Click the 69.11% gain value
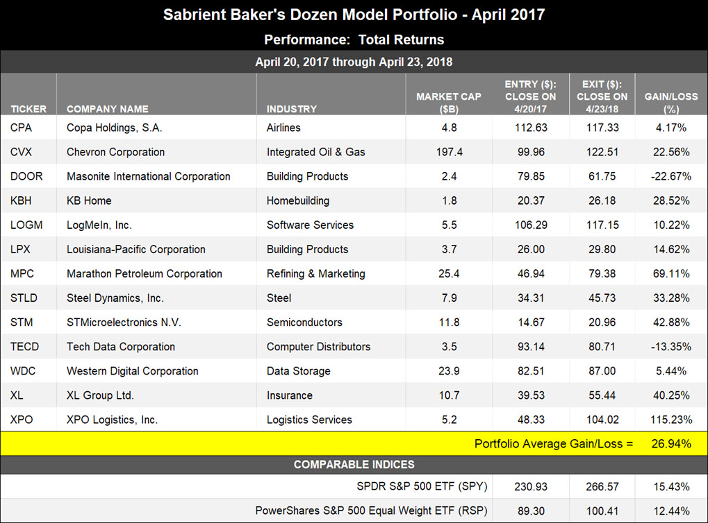This screenshot has height=523, width=708. (x=671, y=274)
